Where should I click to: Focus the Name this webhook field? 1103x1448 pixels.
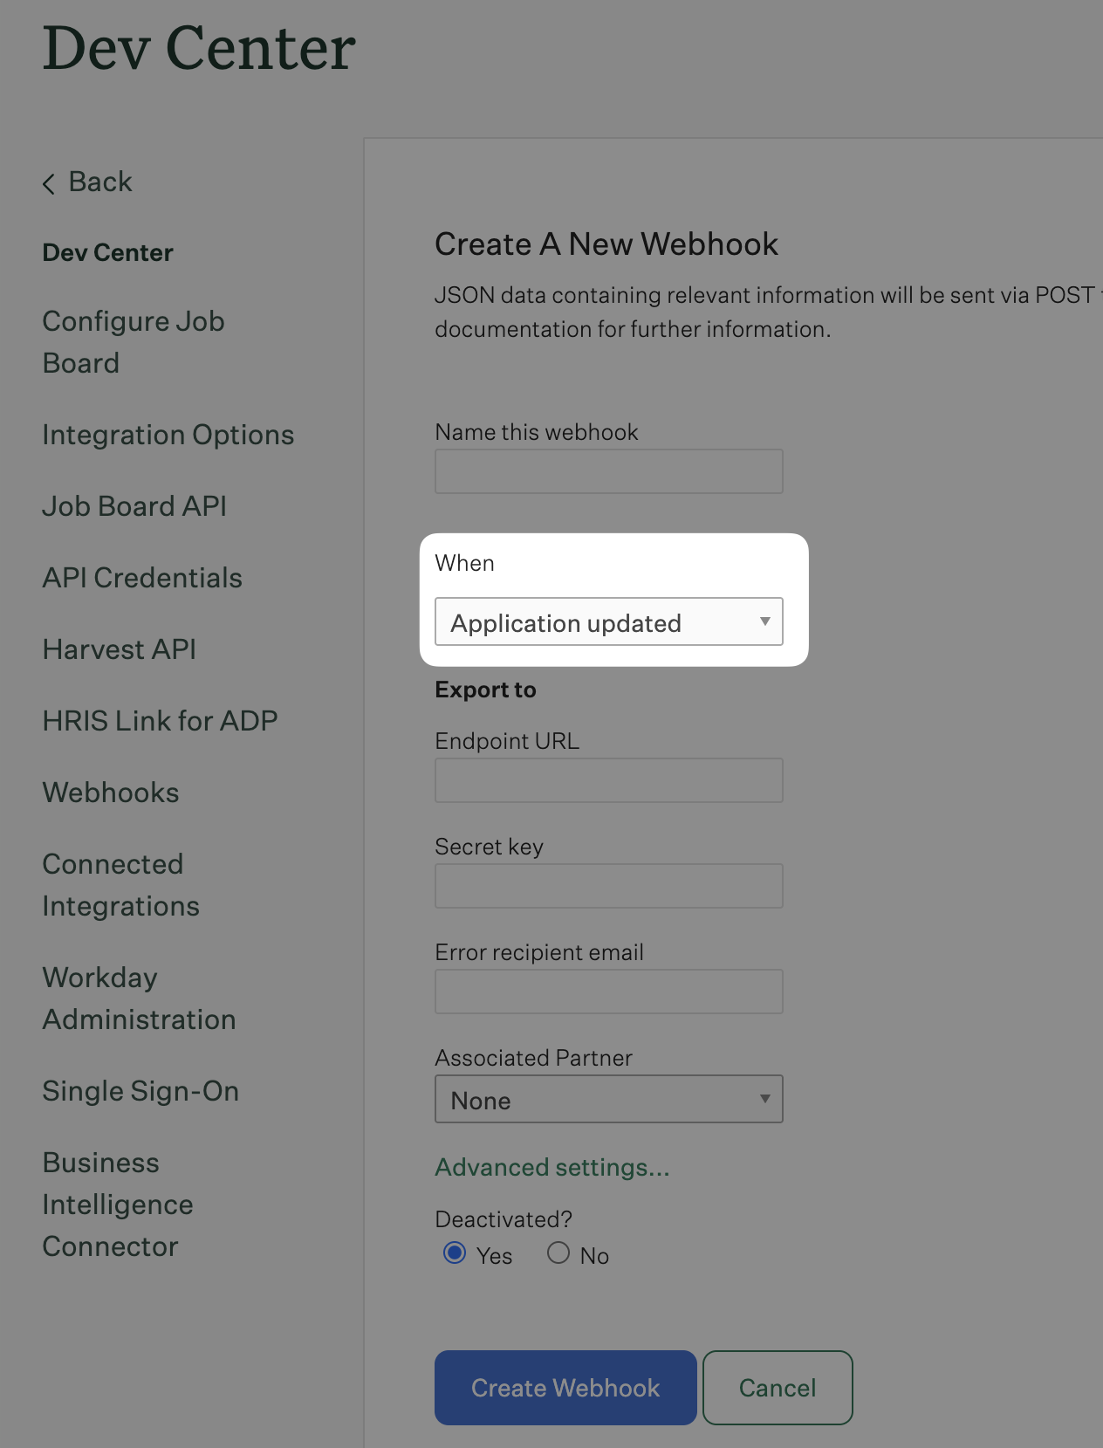coord(608,471)
